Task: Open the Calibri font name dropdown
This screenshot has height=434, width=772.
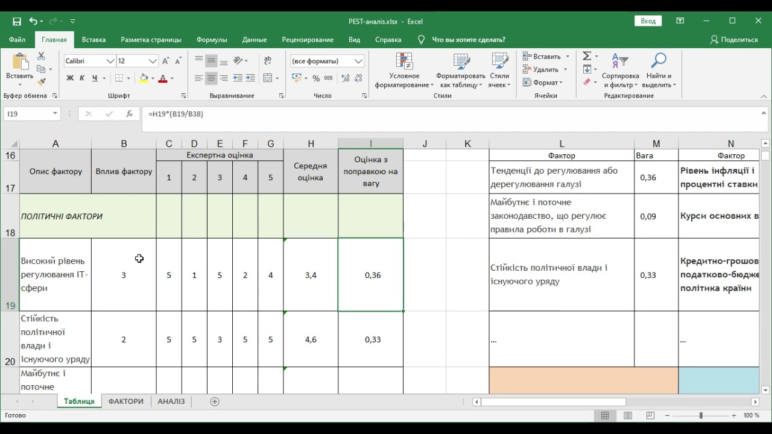Action: pos(110,61)
